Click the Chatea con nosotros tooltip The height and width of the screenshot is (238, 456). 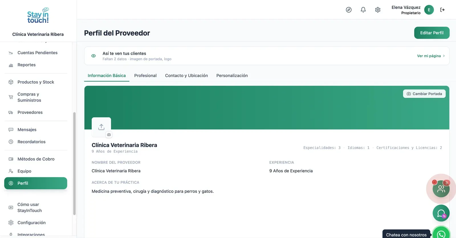[x=406, y=235]
